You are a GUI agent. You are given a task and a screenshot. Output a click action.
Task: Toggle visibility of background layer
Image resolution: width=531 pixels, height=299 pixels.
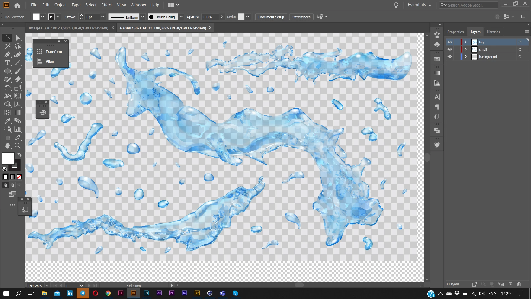tap(450, 57)
